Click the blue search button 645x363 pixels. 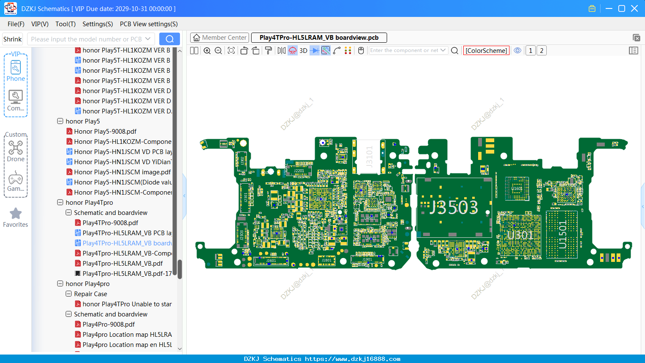[x=169, y=39]
